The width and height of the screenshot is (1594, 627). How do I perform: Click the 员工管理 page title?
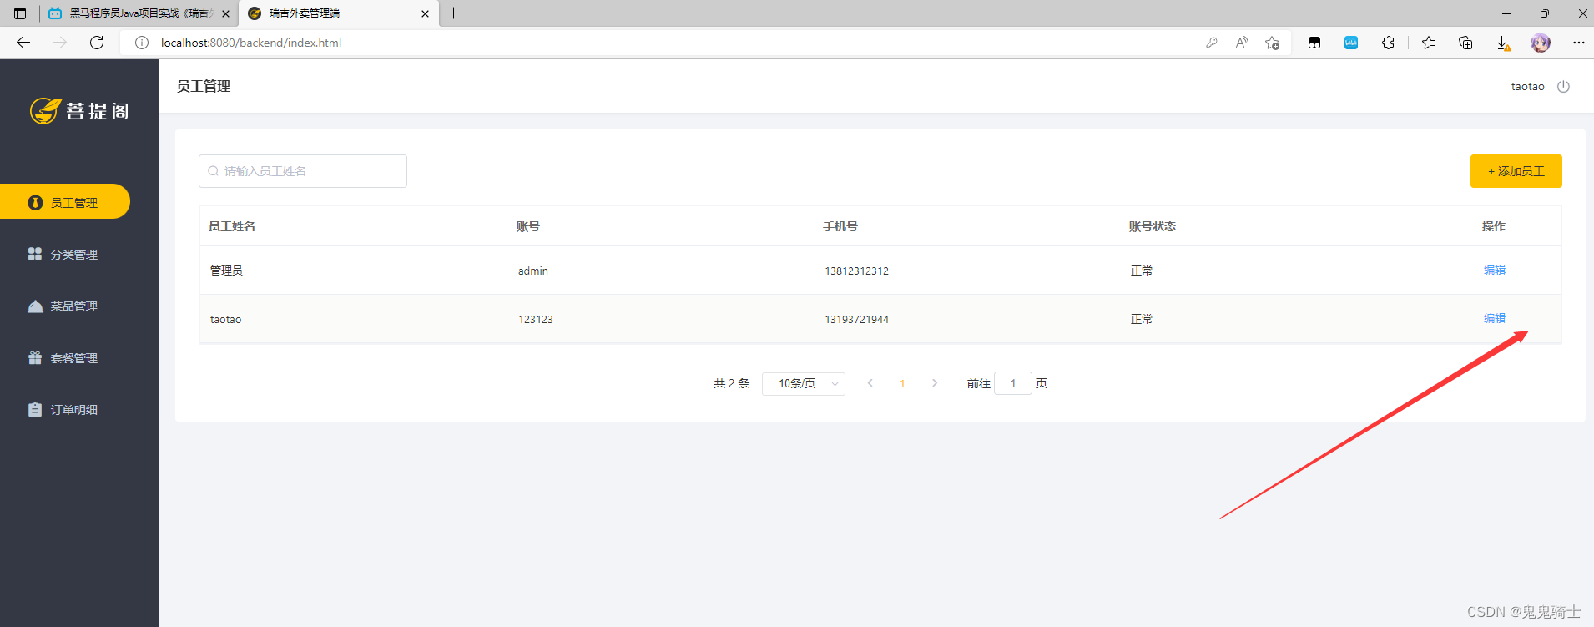click(204, 86)
